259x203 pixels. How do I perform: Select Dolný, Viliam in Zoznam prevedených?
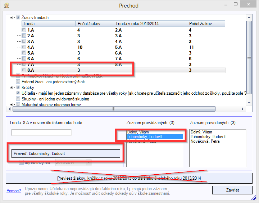201,132
